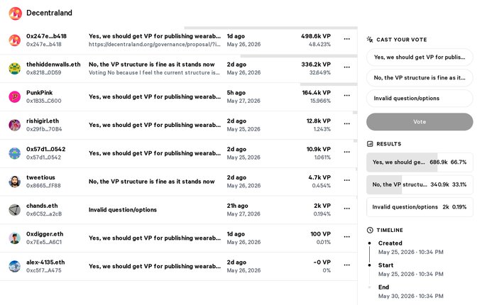Open tweetious voter name link
Screen dimensions: 482x305
click(40, 177)
